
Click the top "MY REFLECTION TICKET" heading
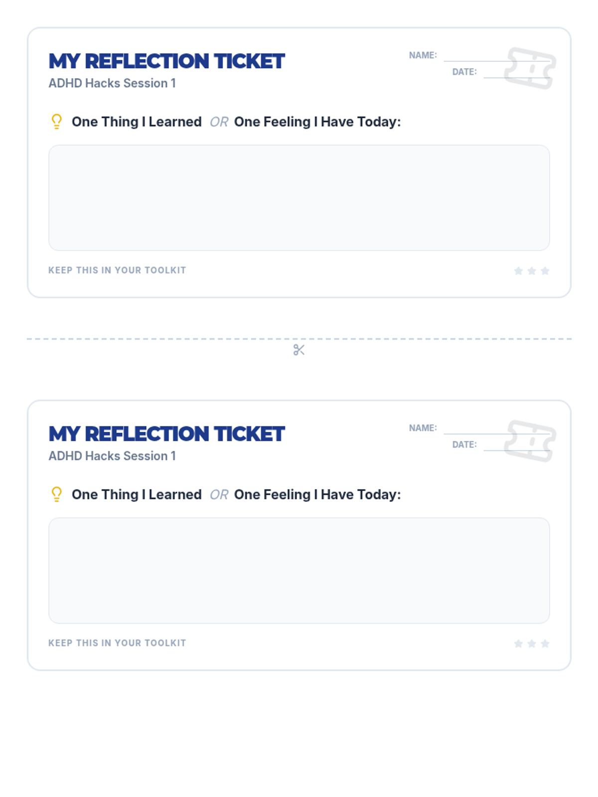[166, 61]
